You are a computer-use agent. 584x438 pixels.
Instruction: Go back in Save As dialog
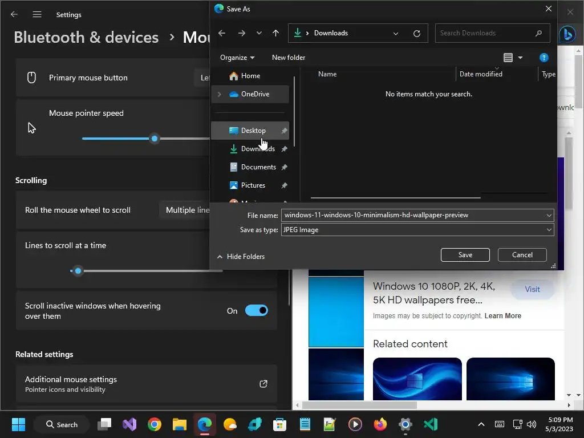(222, 33)
